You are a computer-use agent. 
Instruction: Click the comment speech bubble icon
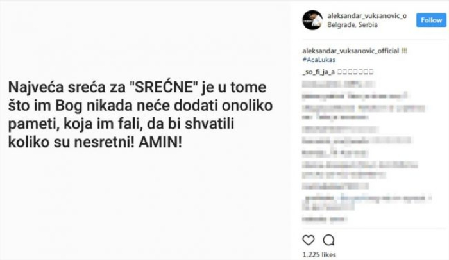coord(328,240)
